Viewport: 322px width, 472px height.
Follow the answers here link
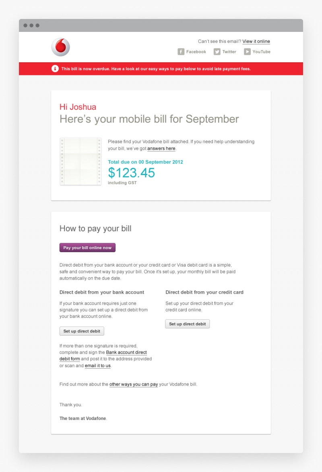coord(161,148)
